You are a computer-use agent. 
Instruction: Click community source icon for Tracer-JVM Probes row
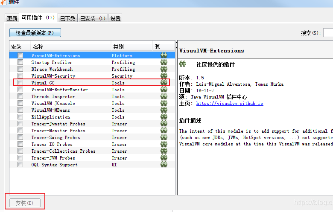coord(164,158)
